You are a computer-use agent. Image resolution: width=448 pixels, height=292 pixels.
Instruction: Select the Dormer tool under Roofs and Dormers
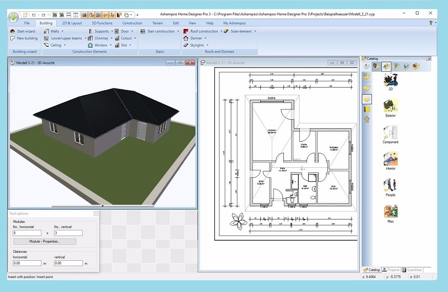pyautogui.click(x=196, y=38)
